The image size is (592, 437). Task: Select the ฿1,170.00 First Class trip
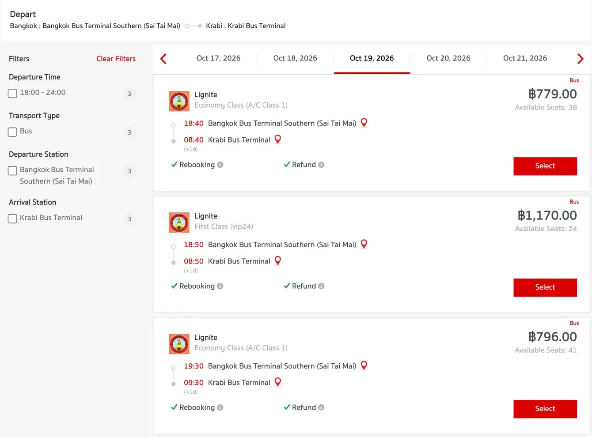(545, 287)
